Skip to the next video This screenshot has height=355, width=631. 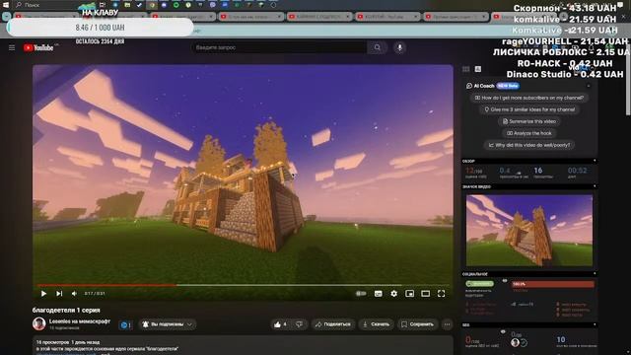click(x=59, y=294)
